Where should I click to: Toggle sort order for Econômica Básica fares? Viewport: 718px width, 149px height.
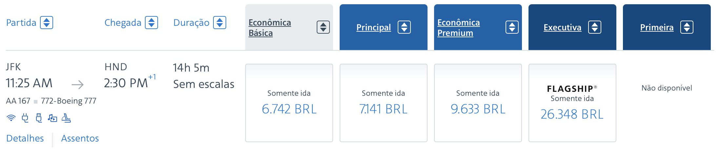323,27
